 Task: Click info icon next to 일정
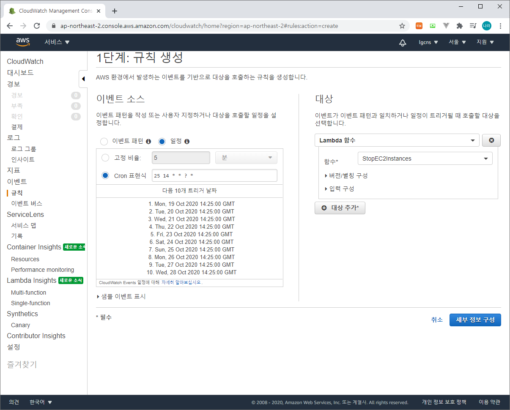[187, 142]
